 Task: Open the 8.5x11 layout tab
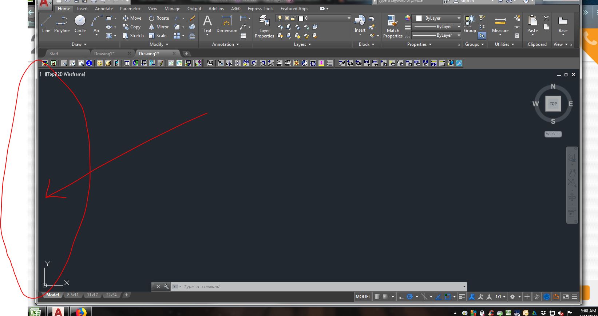[73, 295]
